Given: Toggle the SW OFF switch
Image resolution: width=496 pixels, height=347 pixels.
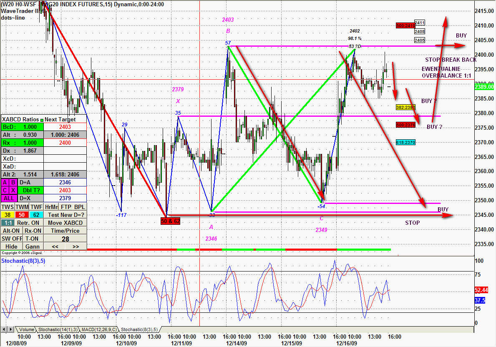Looking at the screenshot, I should tap(11, 239).
